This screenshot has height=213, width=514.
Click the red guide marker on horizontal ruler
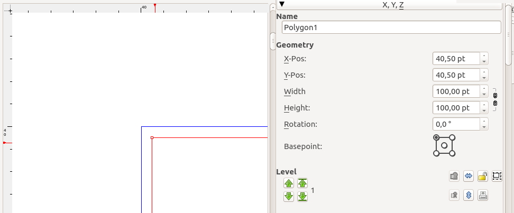[x=154, y=5]
